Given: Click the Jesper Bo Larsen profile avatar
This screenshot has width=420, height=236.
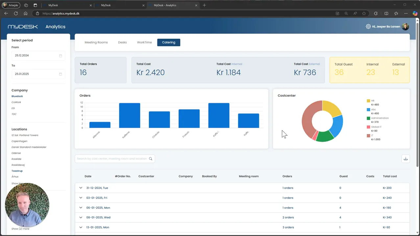Looking at the screenshot, I should [406, 27].
